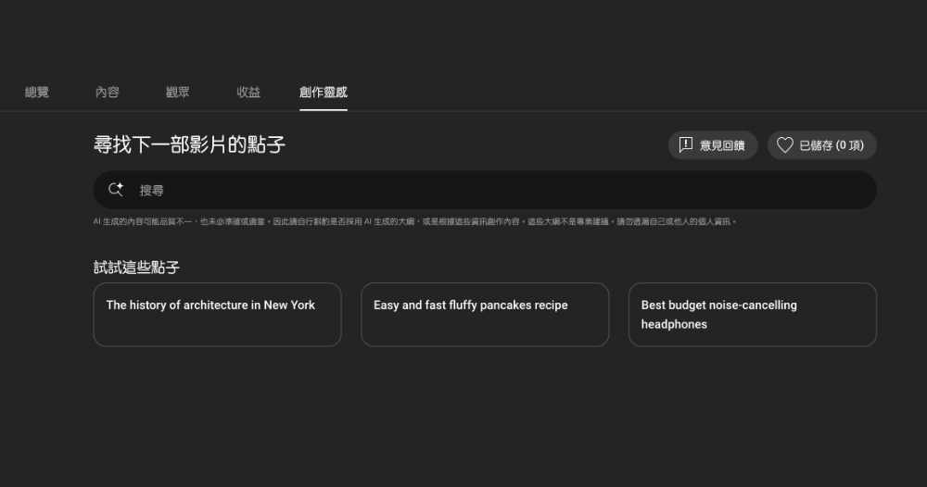
Task: Click the heart icon for saved ideas
Action: coord(785,145)
